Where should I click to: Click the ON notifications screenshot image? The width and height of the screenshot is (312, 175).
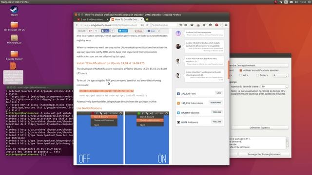point(147,138)
